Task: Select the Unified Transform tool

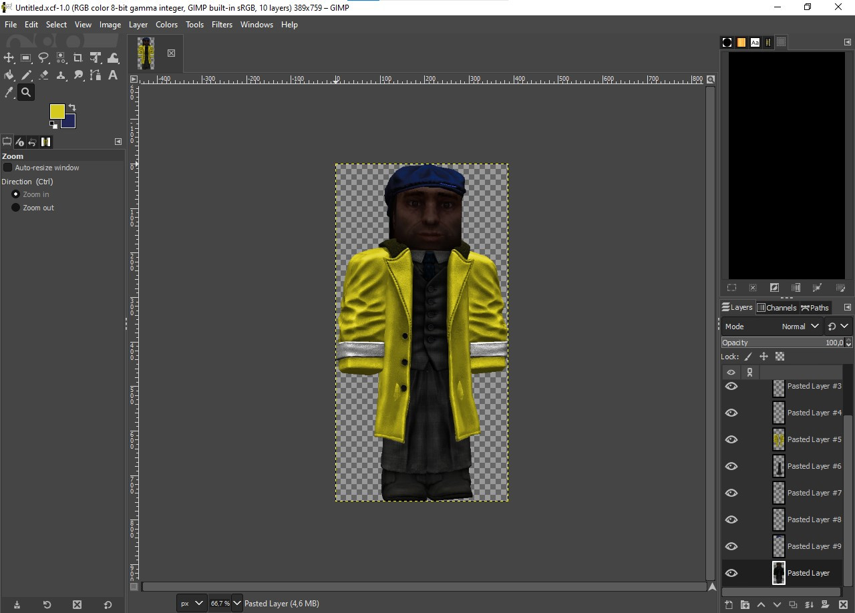Action: point(96,58)
